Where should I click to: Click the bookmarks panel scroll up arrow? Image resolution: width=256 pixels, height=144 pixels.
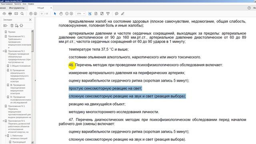coord(32,31)
